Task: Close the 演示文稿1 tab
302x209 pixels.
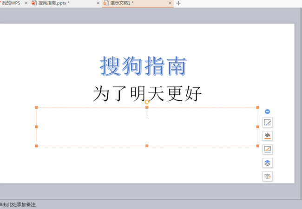Action: click(x=170, y=3)
